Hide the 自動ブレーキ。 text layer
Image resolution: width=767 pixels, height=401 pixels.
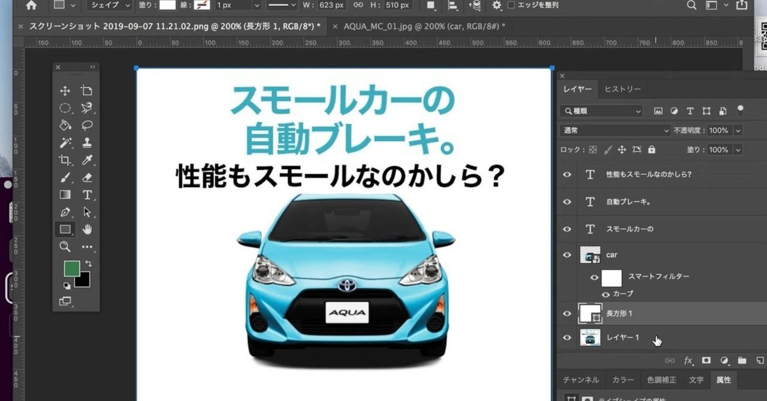point(566,202)
